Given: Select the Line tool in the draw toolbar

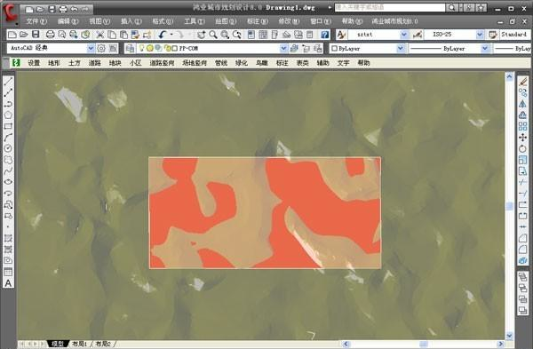Looking at the screenshot, I should pyautogui.click(x=8, y=81).
